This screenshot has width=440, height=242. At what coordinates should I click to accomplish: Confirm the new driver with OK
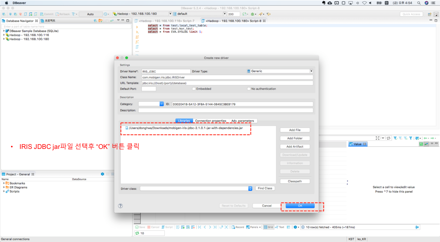(300, 206)
